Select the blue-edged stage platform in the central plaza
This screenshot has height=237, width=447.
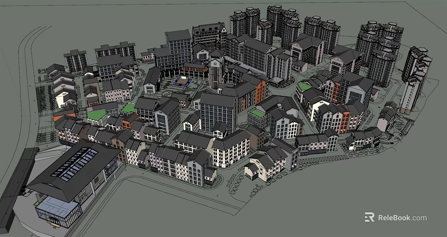[183, 82]
